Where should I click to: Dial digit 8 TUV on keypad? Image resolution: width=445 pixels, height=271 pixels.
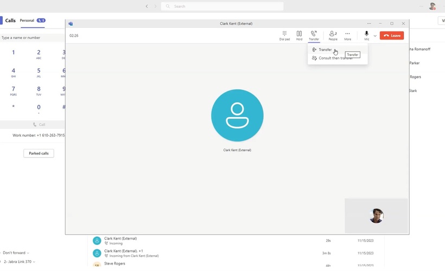click(x=39, y=91)
